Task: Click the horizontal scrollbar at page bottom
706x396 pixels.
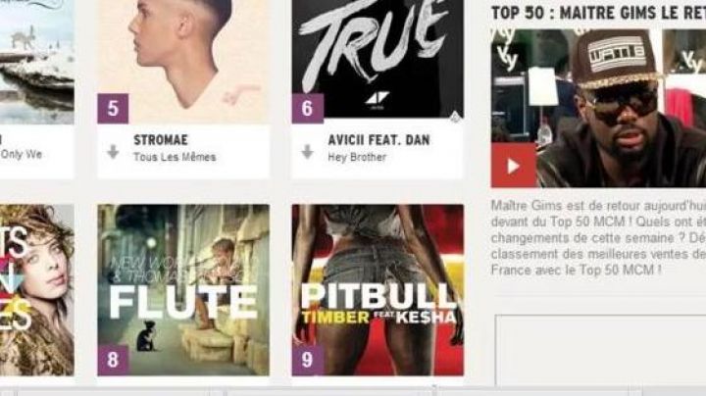Action: pos(353,391)
